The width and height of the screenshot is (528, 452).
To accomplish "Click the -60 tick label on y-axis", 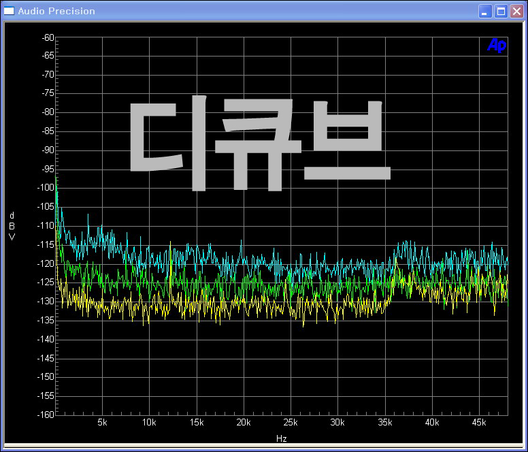I will [x=47, y=37].
